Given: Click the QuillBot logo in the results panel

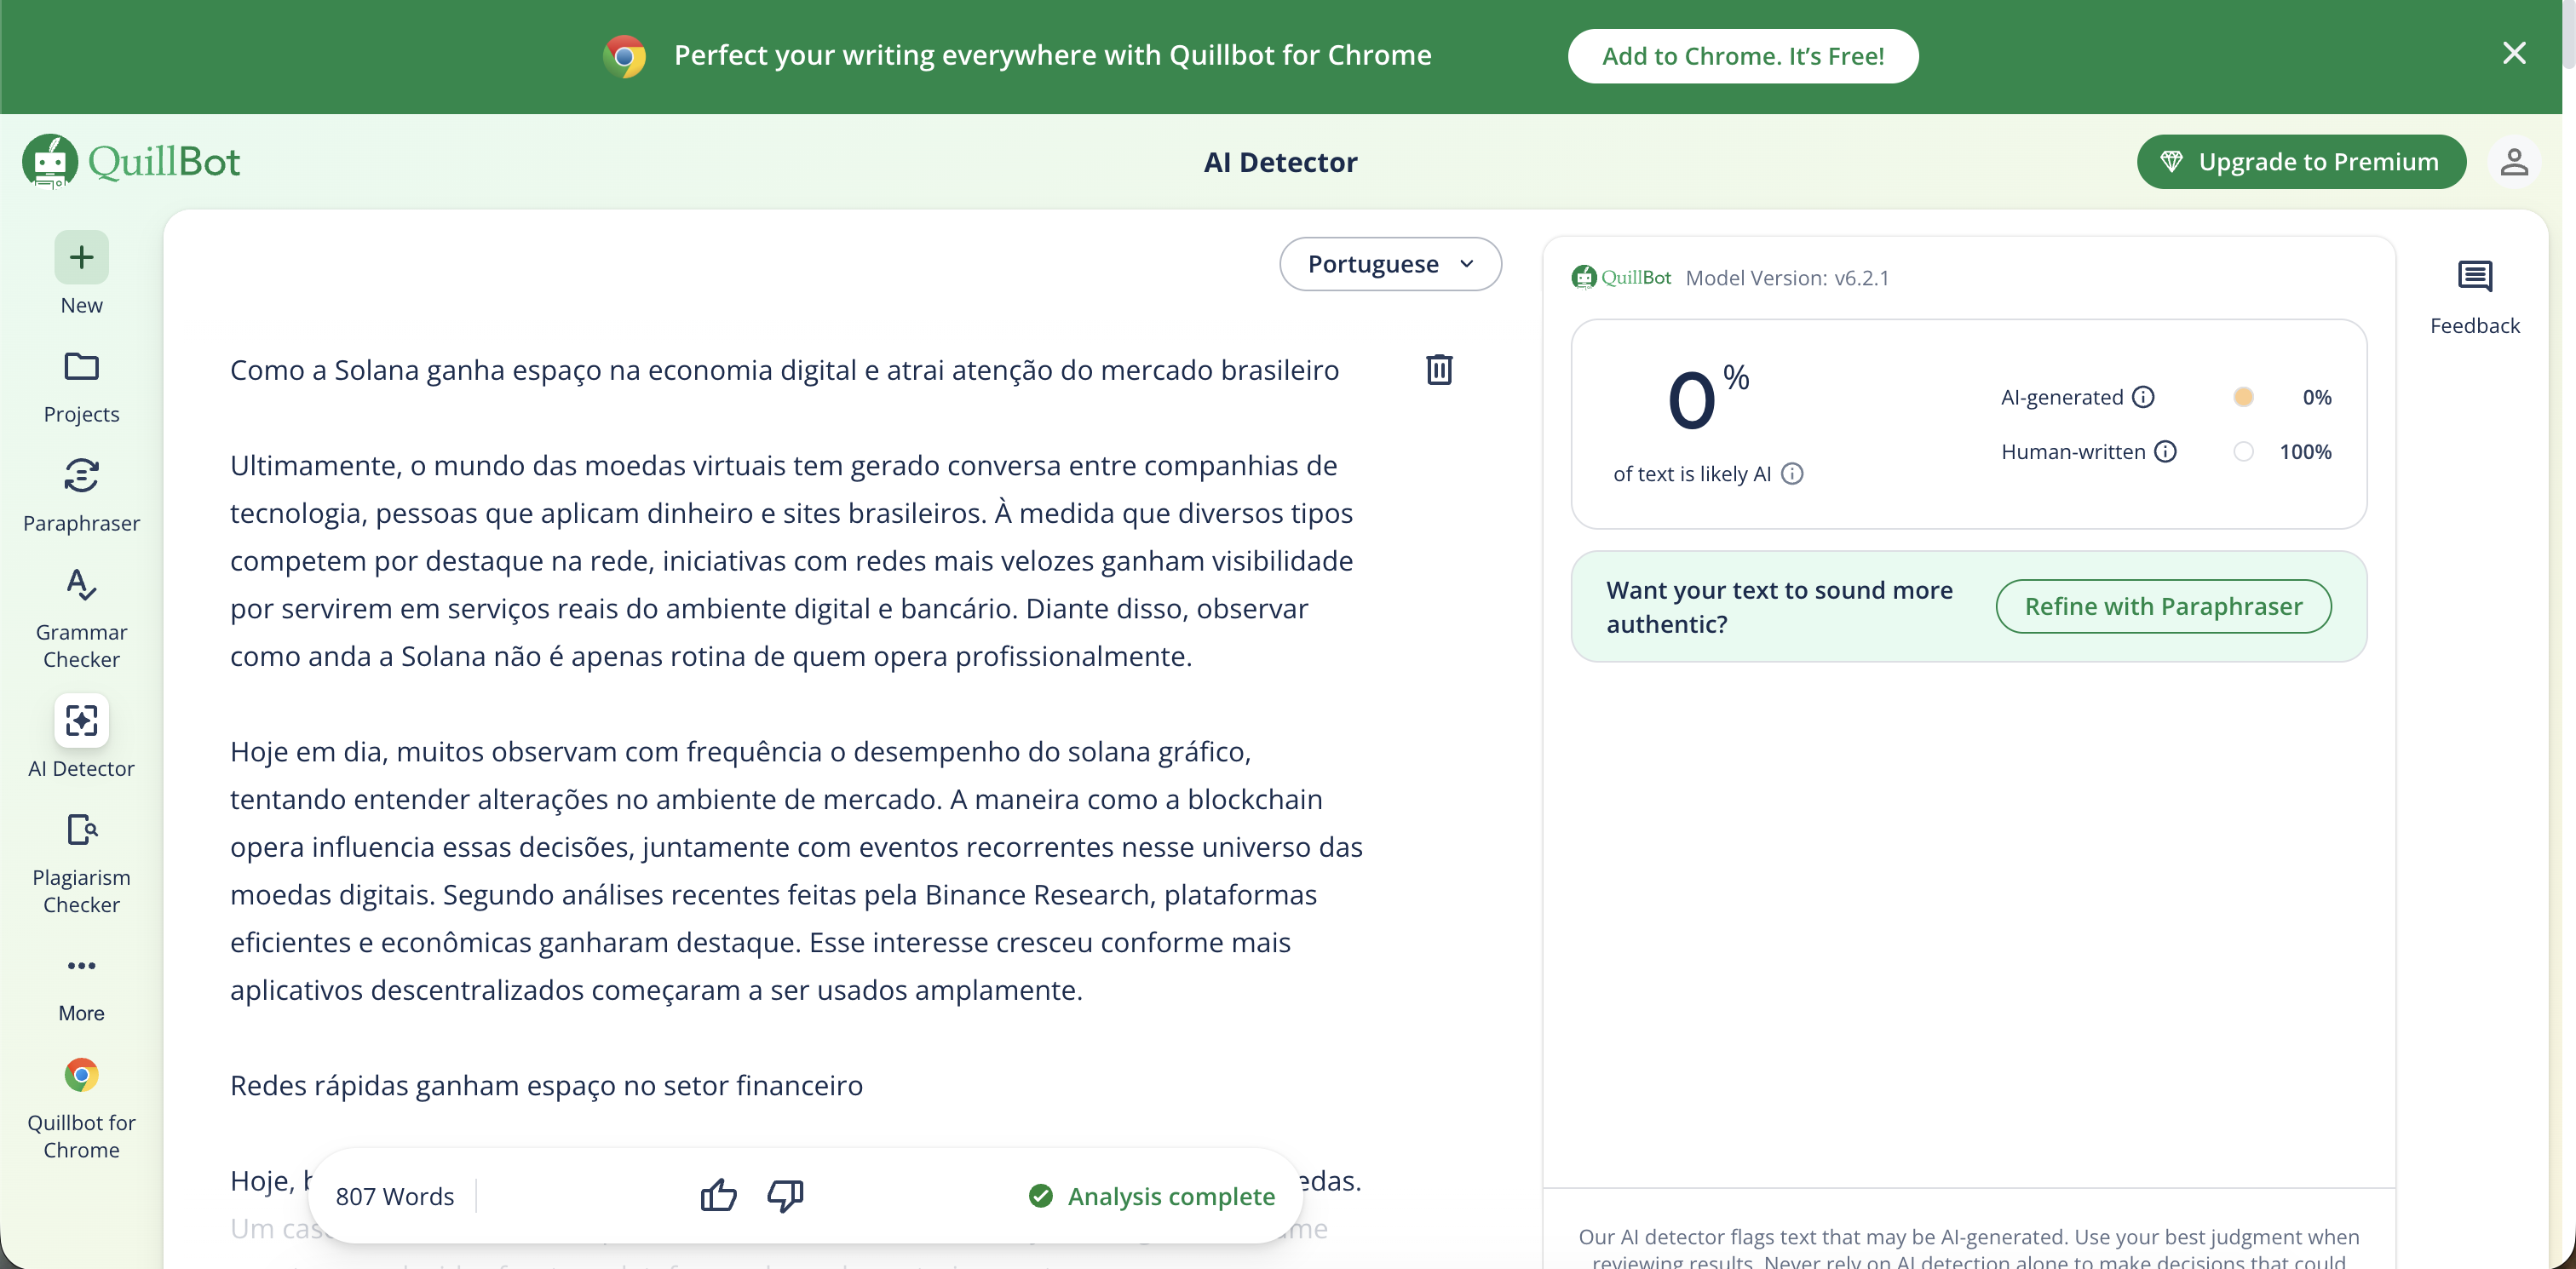Looking at the screenshot, I should [x=1620, y=277].
